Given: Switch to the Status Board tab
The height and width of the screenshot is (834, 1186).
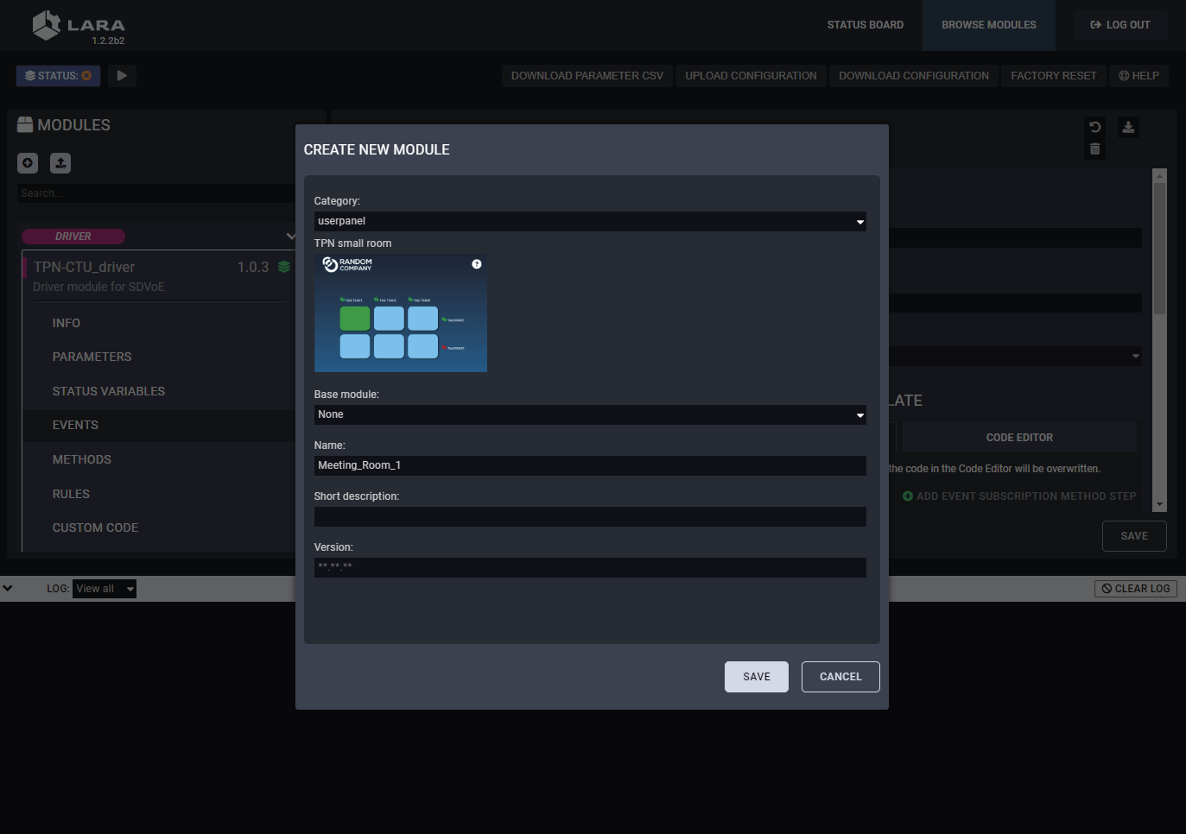Looking at the screenshot, I should (865, 25).
